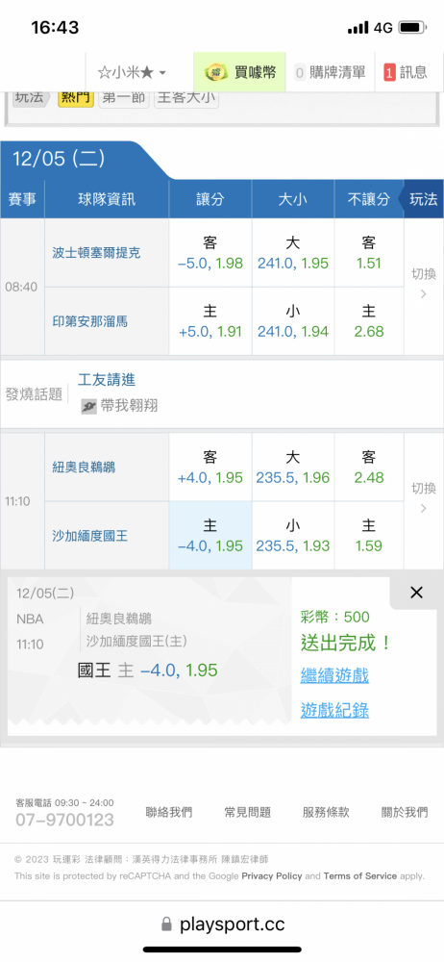The height and width of the screenshot is (962, 444).
Task: Pick the 客 –5.0, 1.98 spread option
Action: pyautogui.click(x=210, y=253)
